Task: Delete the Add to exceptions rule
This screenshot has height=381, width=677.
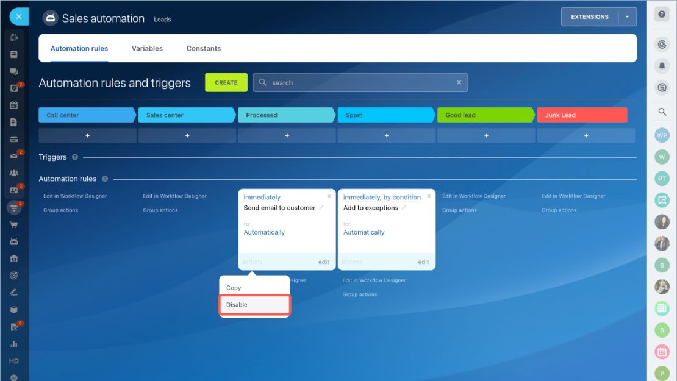Action: tap(429, 196)
